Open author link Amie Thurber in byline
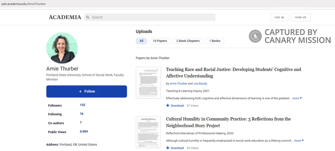Image resolution: width=335 pixels, height=151 pixels. click(x=178, y=83)
